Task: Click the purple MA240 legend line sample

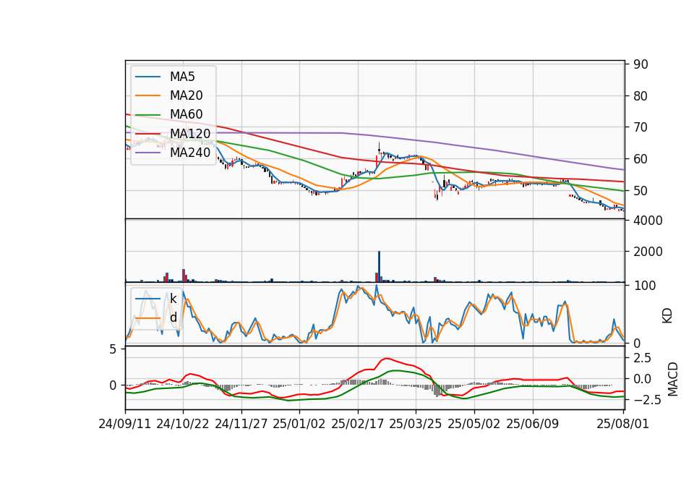Action: (x=147, y=153)
